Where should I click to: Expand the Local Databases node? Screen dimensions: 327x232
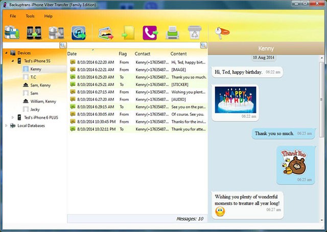(x=6, y=125)
